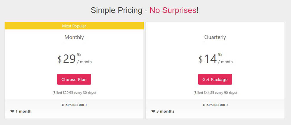Click the diamond icon beside 1 month

point(12,111)
